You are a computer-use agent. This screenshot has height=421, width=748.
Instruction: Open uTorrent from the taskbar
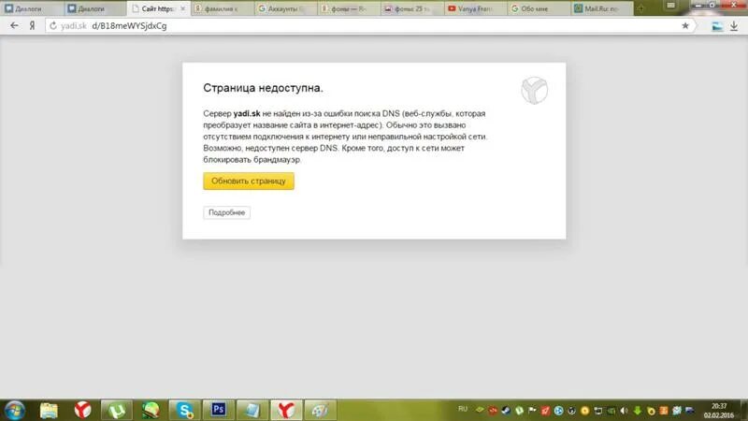coord(117,411)
